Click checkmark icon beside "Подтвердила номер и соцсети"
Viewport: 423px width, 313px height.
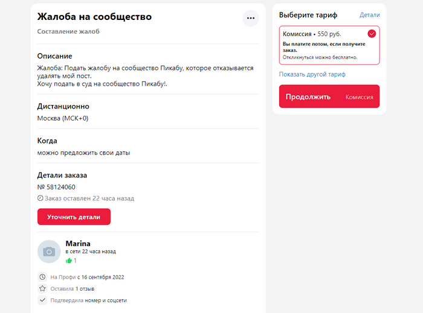click(42, 300)
